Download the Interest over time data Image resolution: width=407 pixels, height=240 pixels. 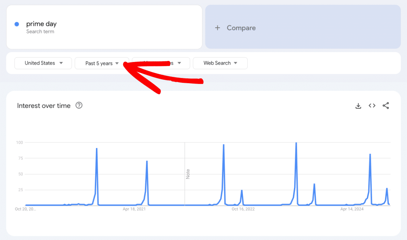[x=358, y=105]
